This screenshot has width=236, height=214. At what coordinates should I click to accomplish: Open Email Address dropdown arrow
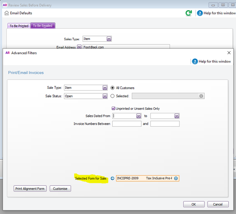pos(79,47)
